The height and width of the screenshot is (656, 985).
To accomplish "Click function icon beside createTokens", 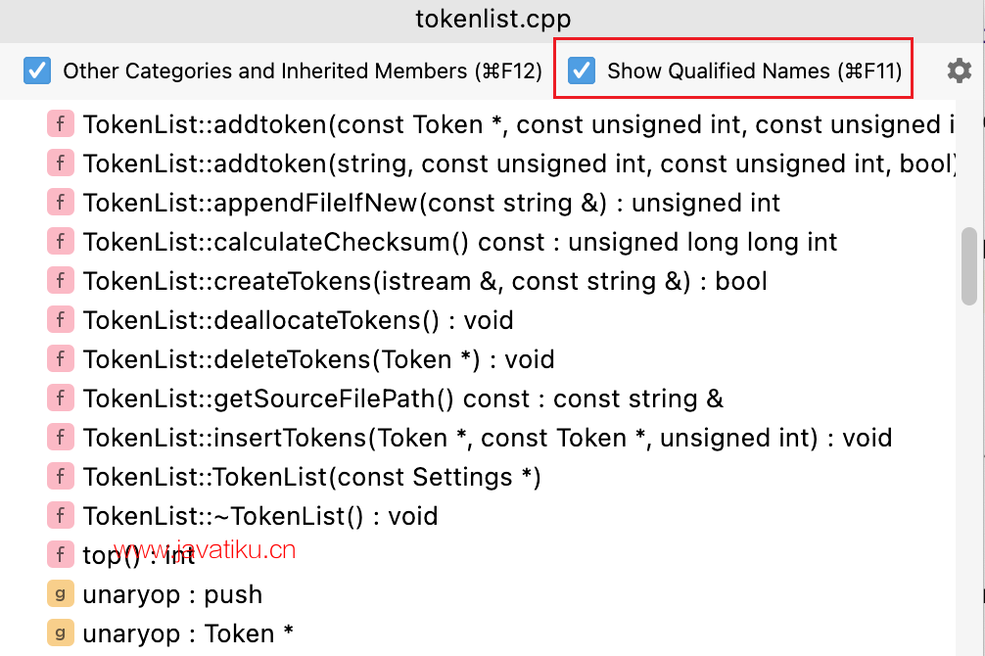I will (x=61, y=281).
